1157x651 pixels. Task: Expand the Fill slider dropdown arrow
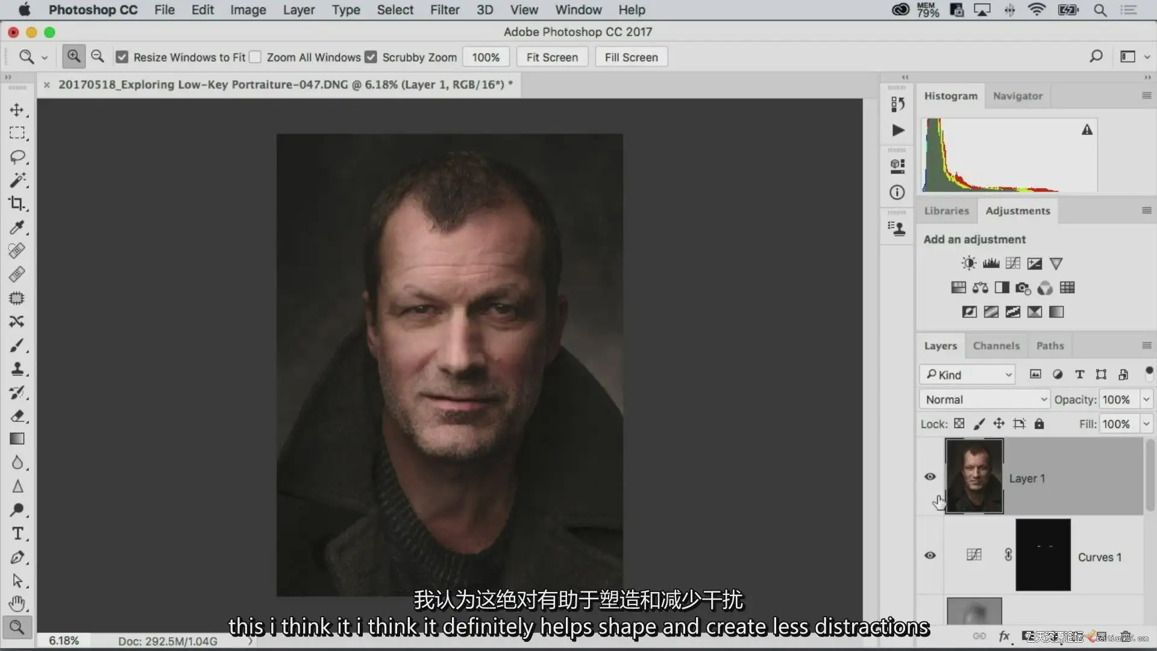click(1146, 424)
